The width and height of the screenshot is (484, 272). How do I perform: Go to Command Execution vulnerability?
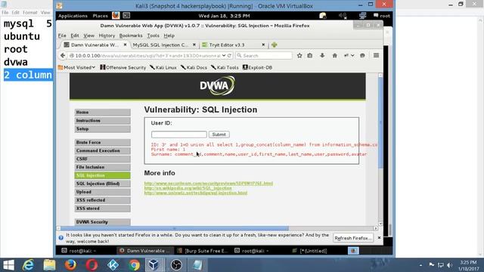pos(103,151)
